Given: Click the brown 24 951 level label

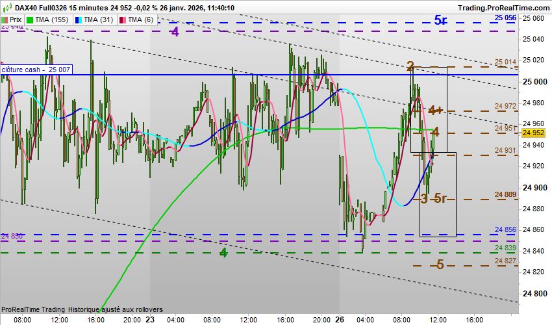Looking at the screenshot, I should click(505, 128).
